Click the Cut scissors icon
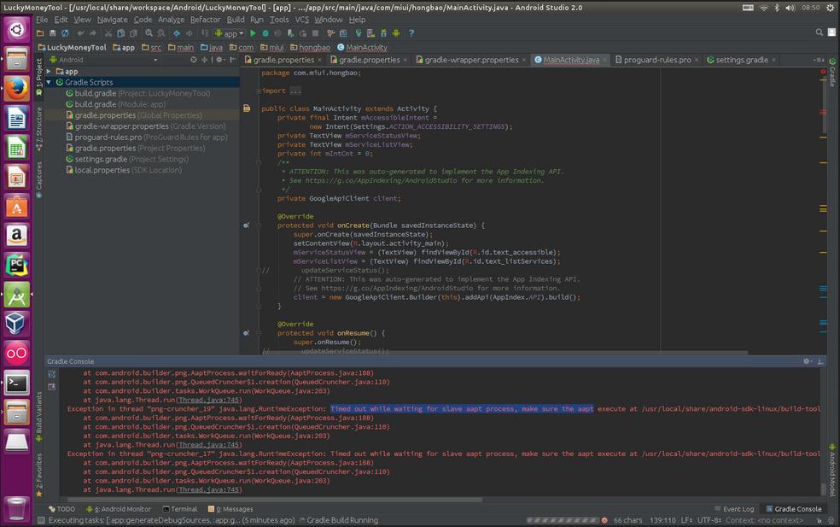 click(x=108, y=33)
